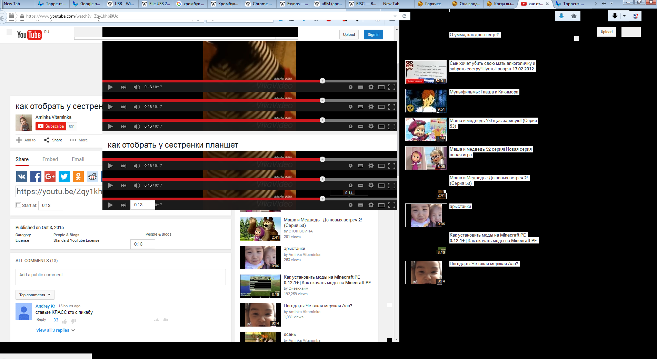
Task: Open the thumbnail with 6:05 duration
Action: pyautogui.click(x=426, y=158)
